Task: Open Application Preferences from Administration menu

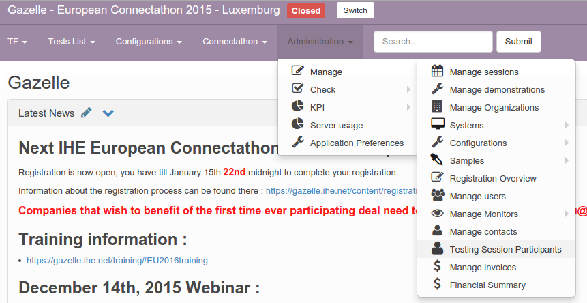Action: click(357, 143)
